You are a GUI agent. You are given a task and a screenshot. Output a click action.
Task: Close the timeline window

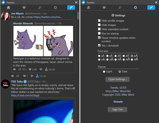76,2
